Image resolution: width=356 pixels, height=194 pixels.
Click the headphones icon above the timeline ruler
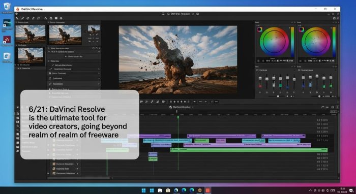tap(333, 107)
